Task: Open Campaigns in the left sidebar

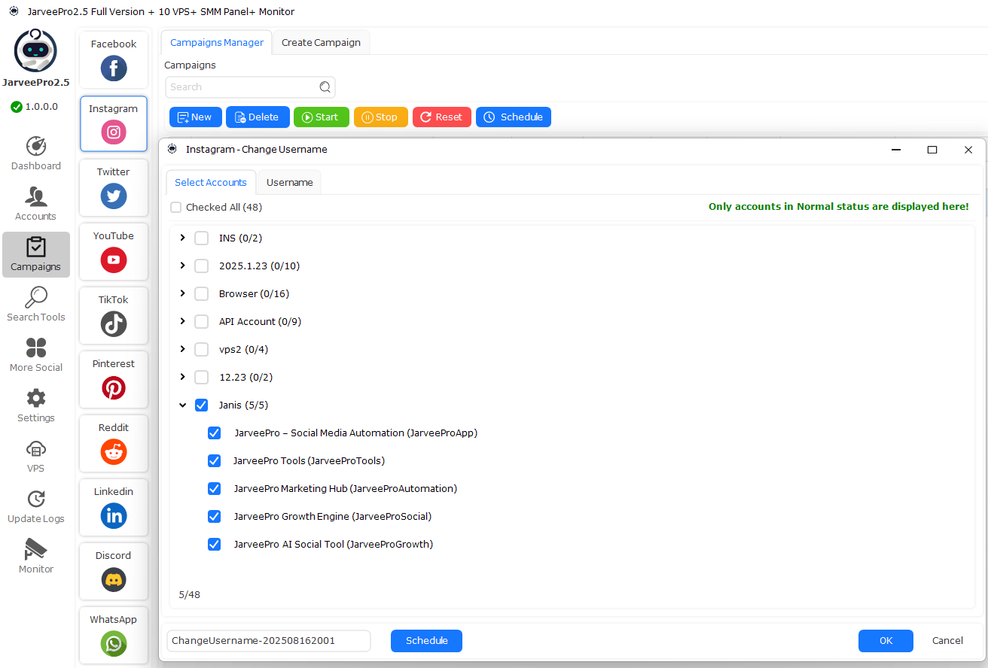Action: click(x=36, y=254)
